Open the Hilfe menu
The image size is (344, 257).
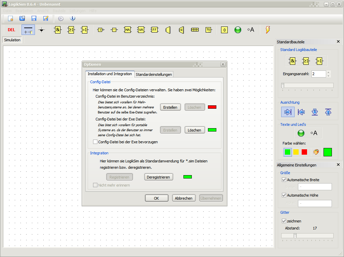[93, 11]
